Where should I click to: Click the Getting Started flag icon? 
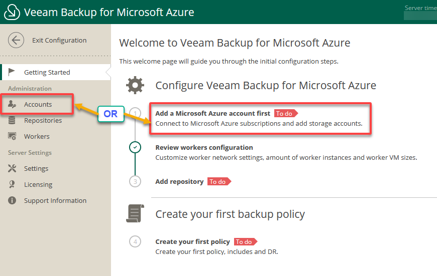(12, 72)
